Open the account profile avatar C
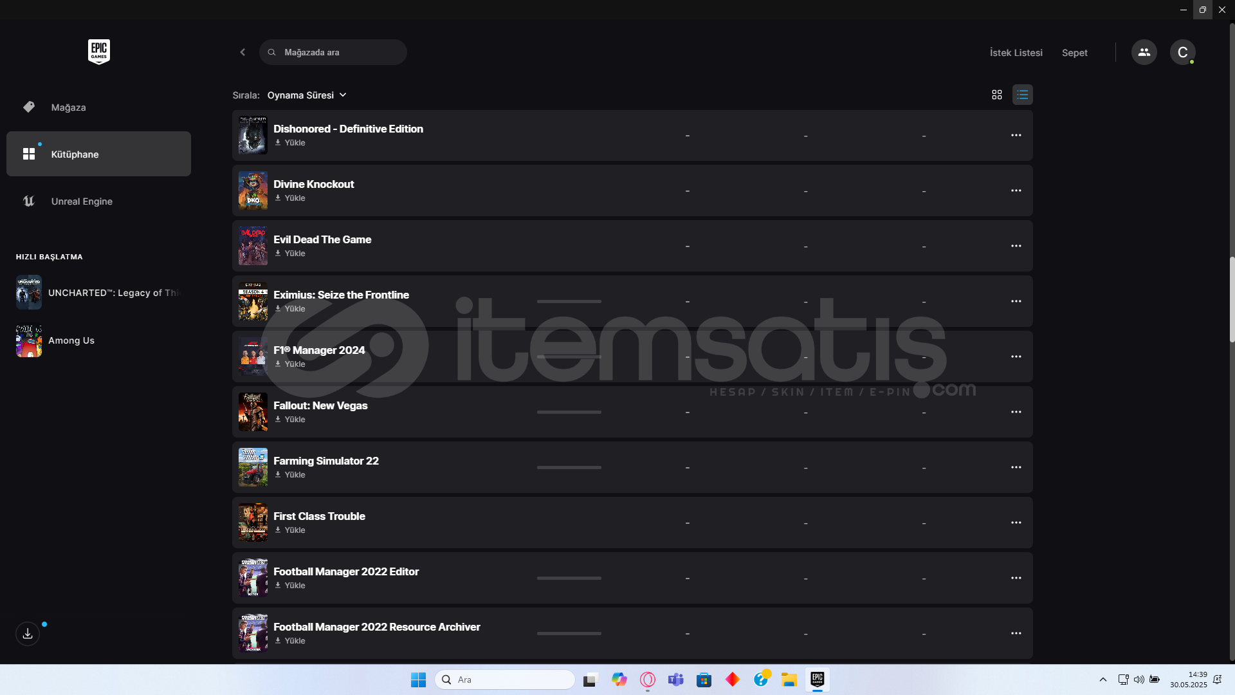1235x695 pixels. [1182, 52]
